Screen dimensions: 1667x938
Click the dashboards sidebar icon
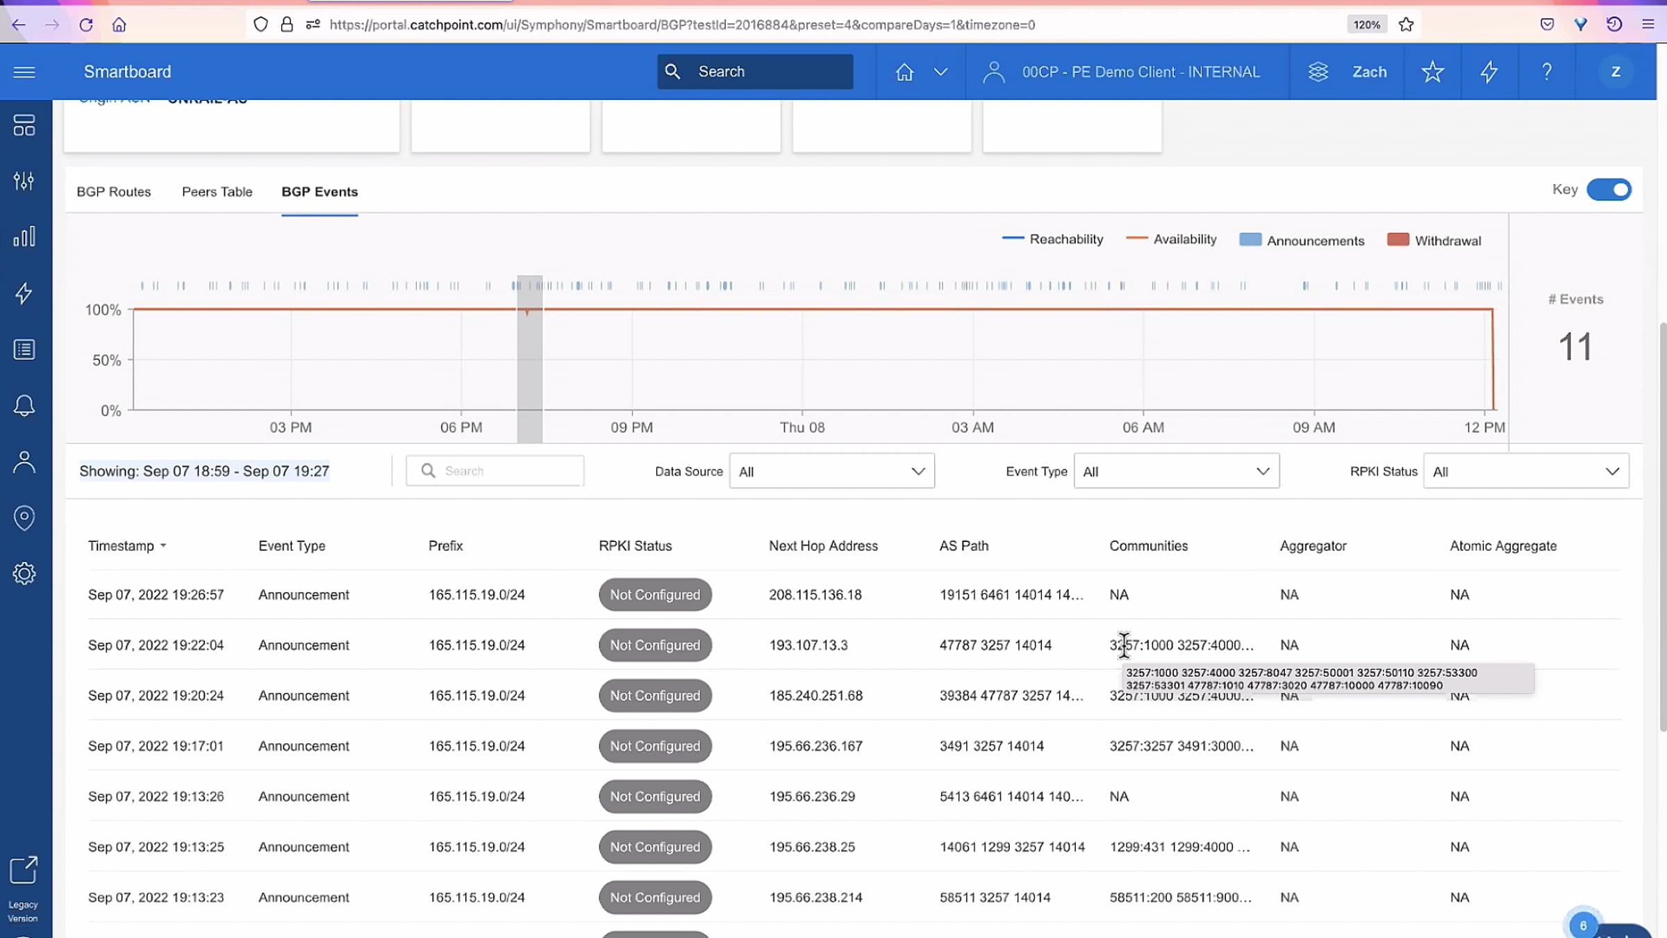24,126
